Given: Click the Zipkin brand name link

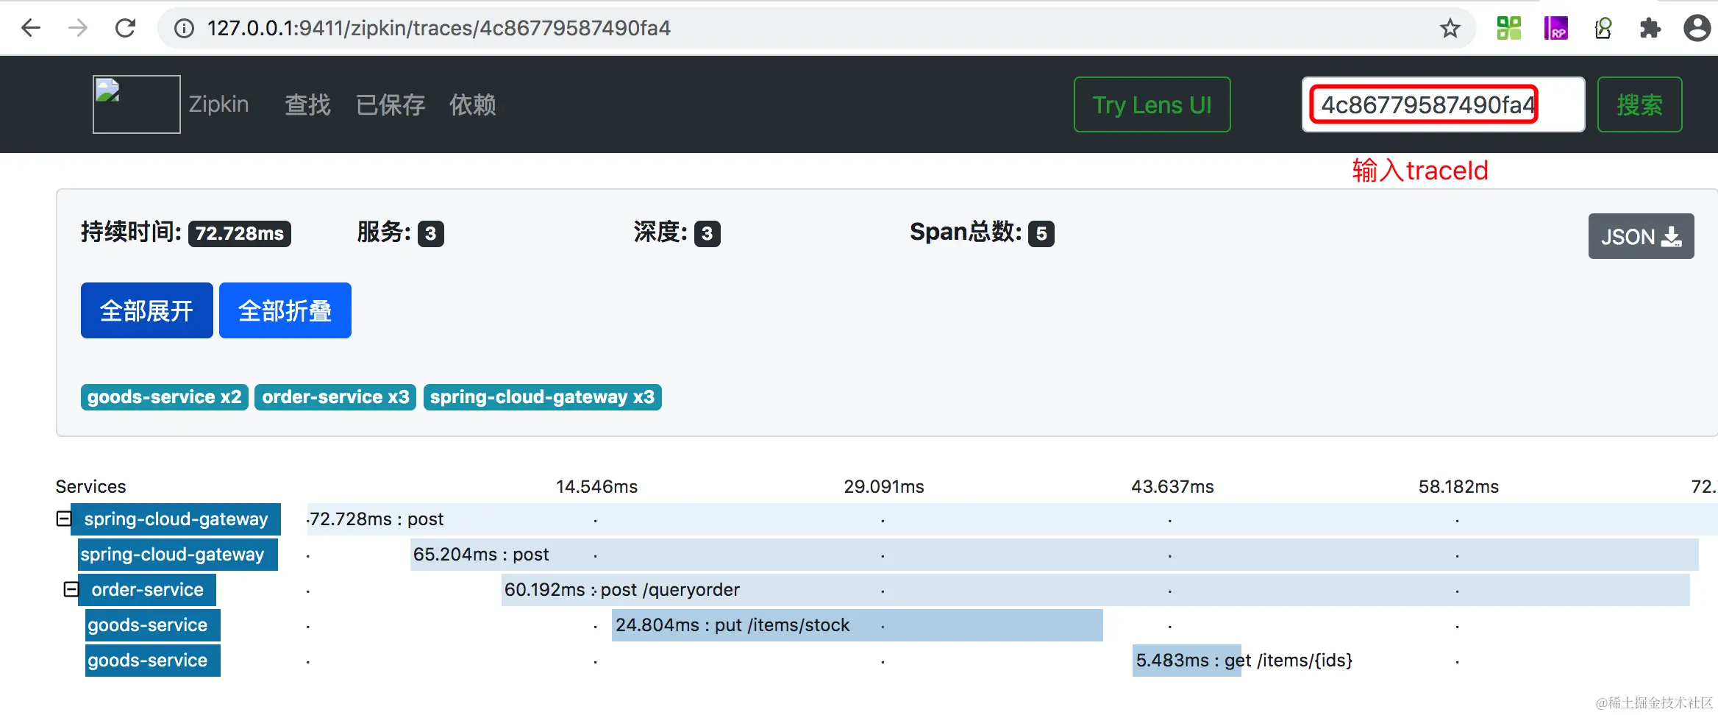Looking at the screenshot, I should coord(218,104).
